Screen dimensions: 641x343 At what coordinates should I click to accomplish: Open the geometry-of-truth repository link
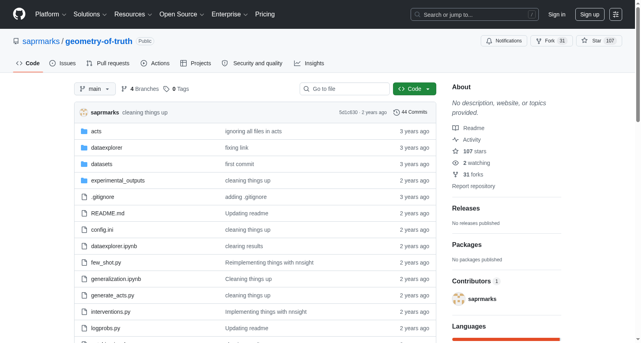(x=99, y=41)
